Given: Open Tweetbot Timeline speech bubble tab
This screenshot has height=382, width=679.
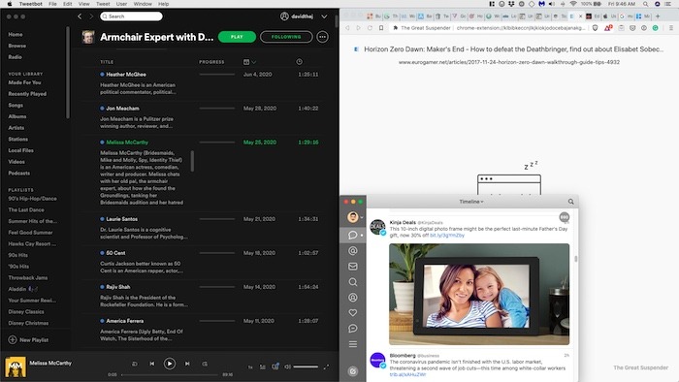Looking at the screenshot, I should pyautogui.click(x=353, y=235).
